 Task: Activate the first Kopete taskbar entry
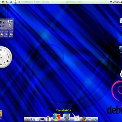coord(46,2)
